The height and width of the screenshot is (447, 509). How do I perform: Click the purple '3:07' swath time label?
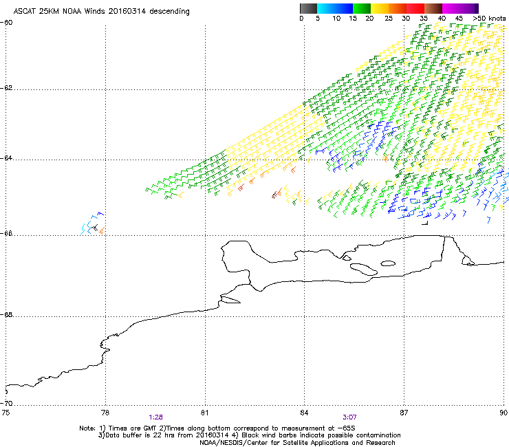click(349, 417)
